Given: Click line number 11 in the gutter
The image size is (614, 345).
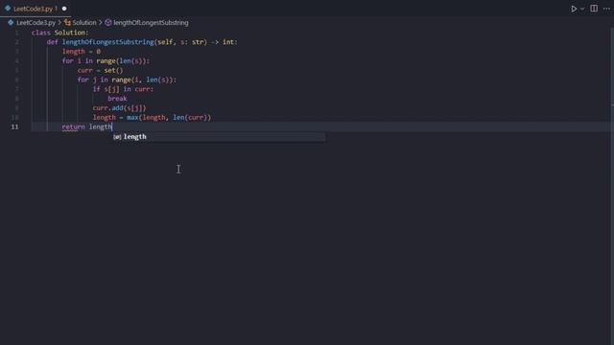Looking at the screenshot, I should 14,126.
